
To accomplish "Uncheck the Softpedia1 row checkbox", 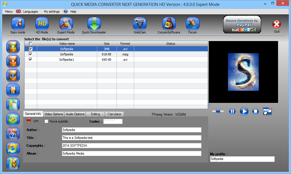I will click(x=31, y=59).
